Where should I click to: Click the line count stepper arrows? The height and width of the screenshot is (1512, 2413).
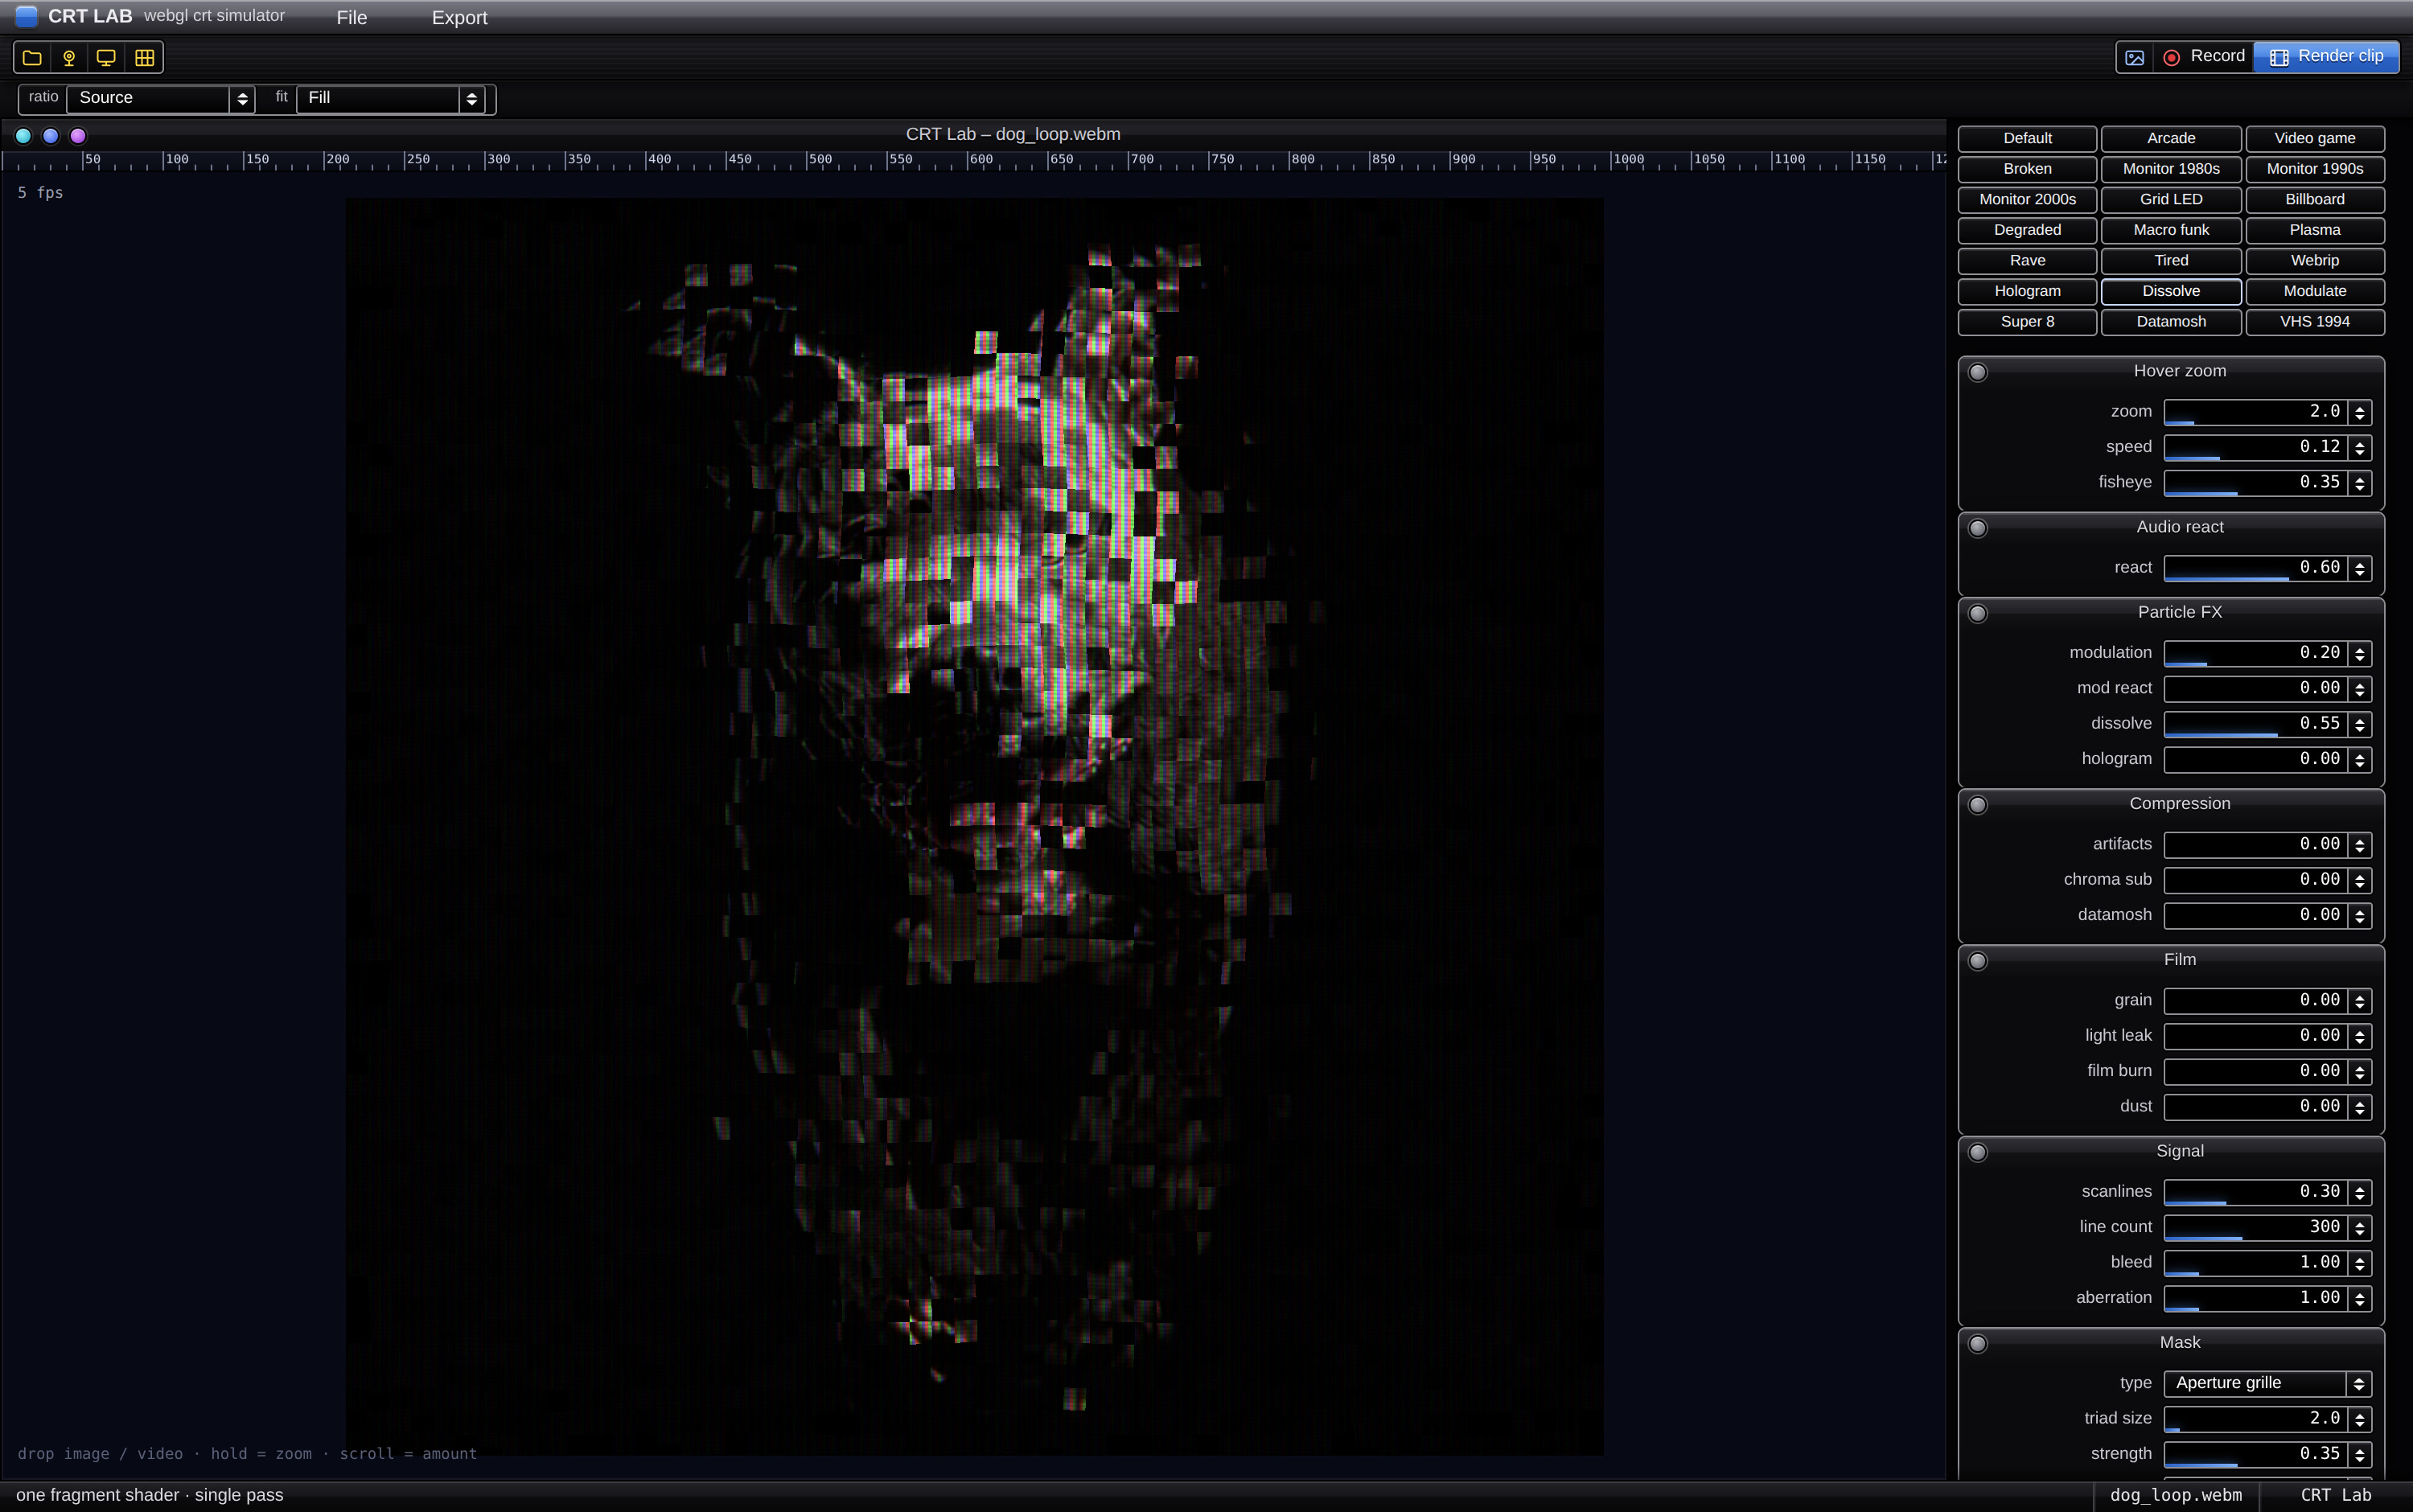click(2360, 1227)
